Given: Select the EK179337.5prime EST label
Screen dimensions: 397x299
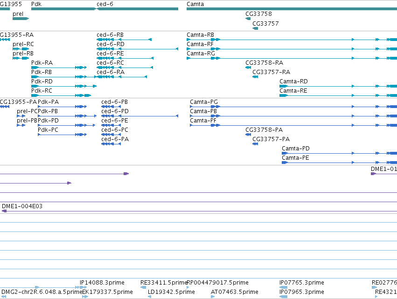Looking at the screenshot, I should tap(108, 292).
